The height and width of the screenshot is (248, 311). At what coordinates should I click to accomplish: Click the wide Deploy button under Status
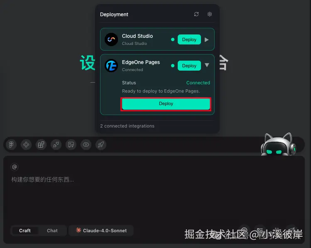(166, 104)
